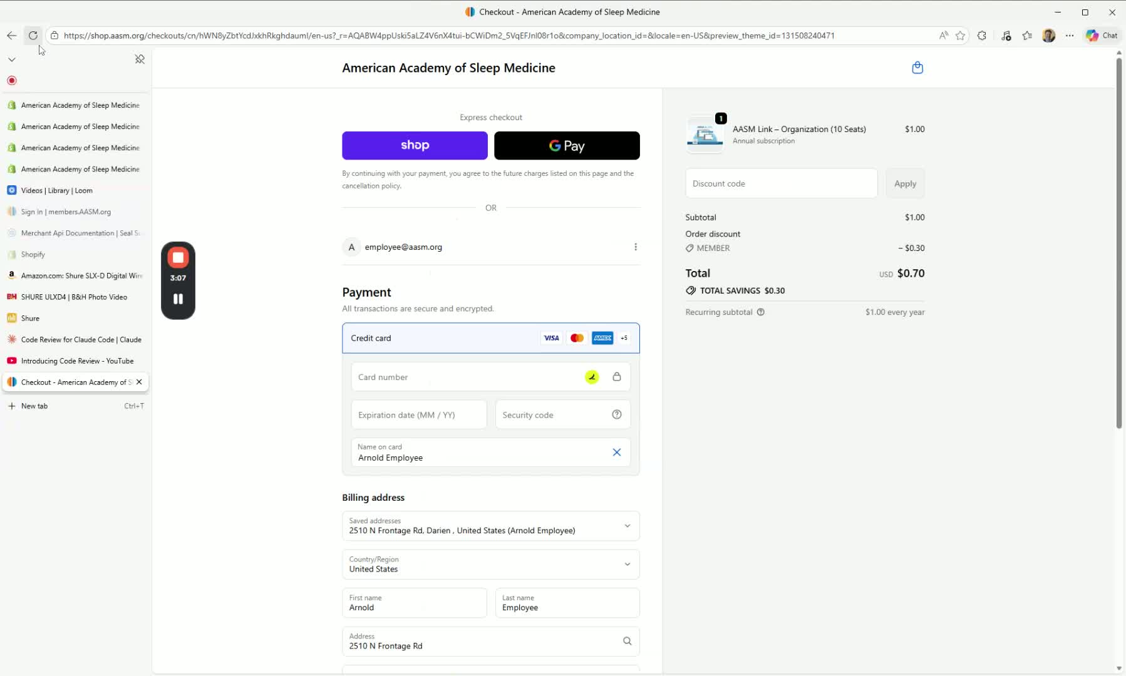Switch to Amazon.com Shure SLX-D tab

tap(76, 275)
